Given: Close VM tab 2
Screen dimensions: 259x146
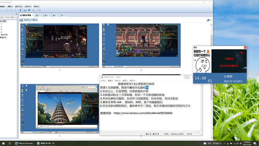Looking at the screenshot, I should [x=50, y=15].
